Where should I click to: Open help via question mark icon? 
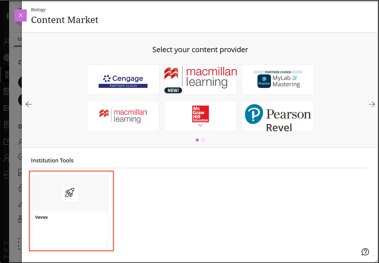click(x=365, y=251)
